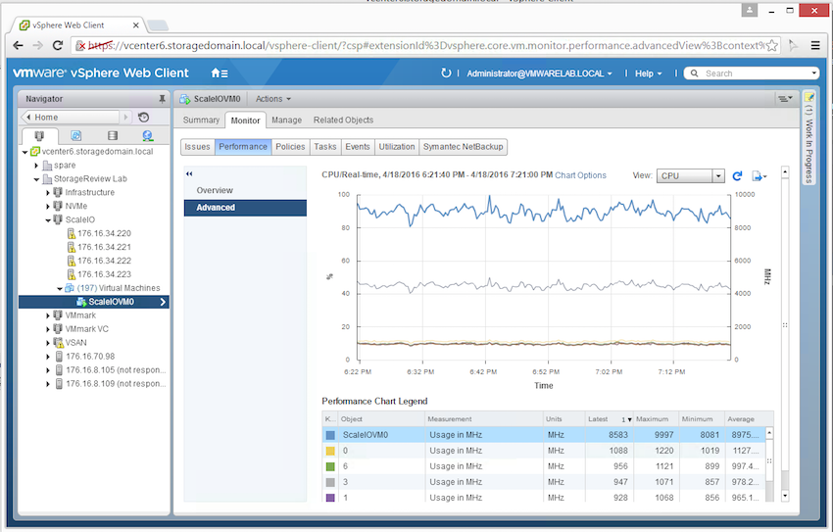Refresh the performance chart
833x532 pixels.
point(737,176)
